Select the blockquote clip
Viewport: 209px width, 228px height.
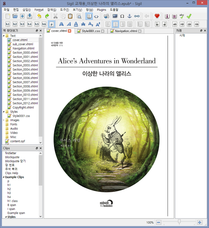[12, 157]
